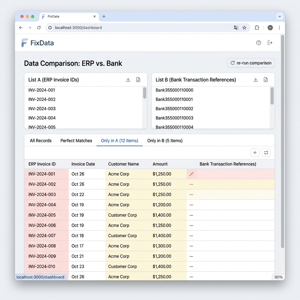Click the List A (ERP Invoice IDs) title
The height and width of the screenshot is (300, 300).
[x=54, y=80]
